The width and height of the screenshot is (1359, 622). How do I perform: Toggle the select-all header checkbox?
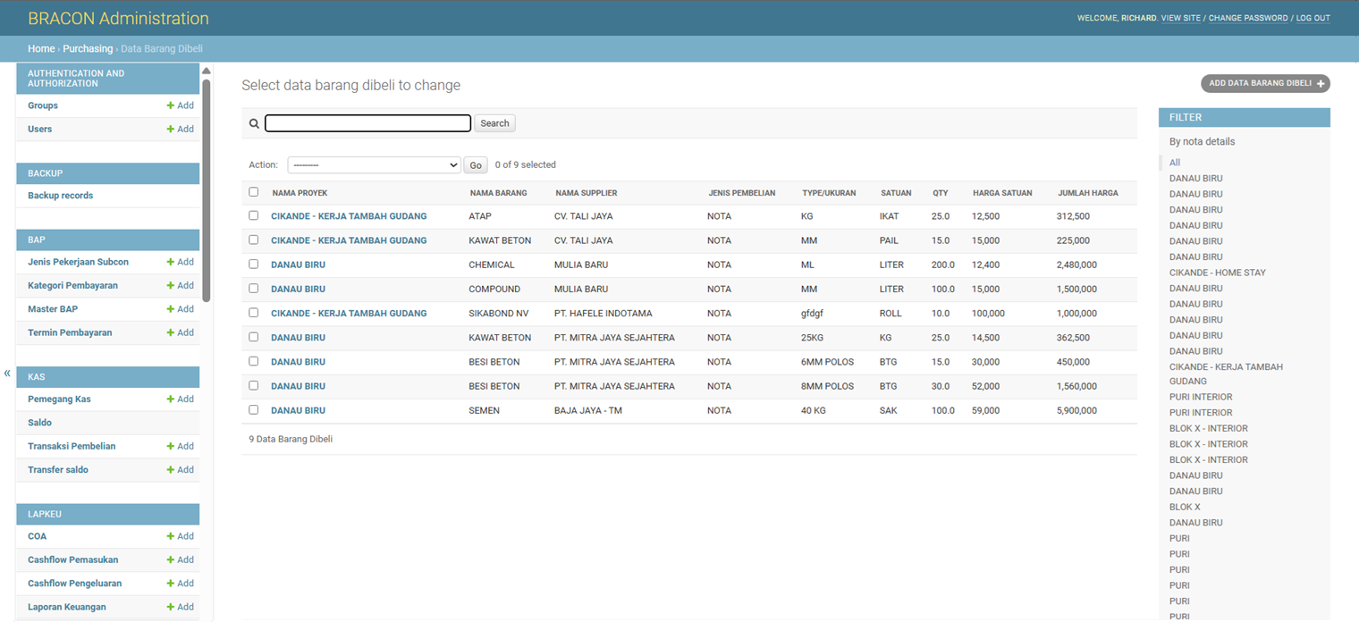(x=254, y=192)
